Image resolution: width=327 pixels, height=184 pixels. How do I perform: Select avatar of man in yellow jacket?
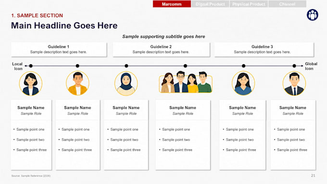pyautogui.click(x=77, y=83)
